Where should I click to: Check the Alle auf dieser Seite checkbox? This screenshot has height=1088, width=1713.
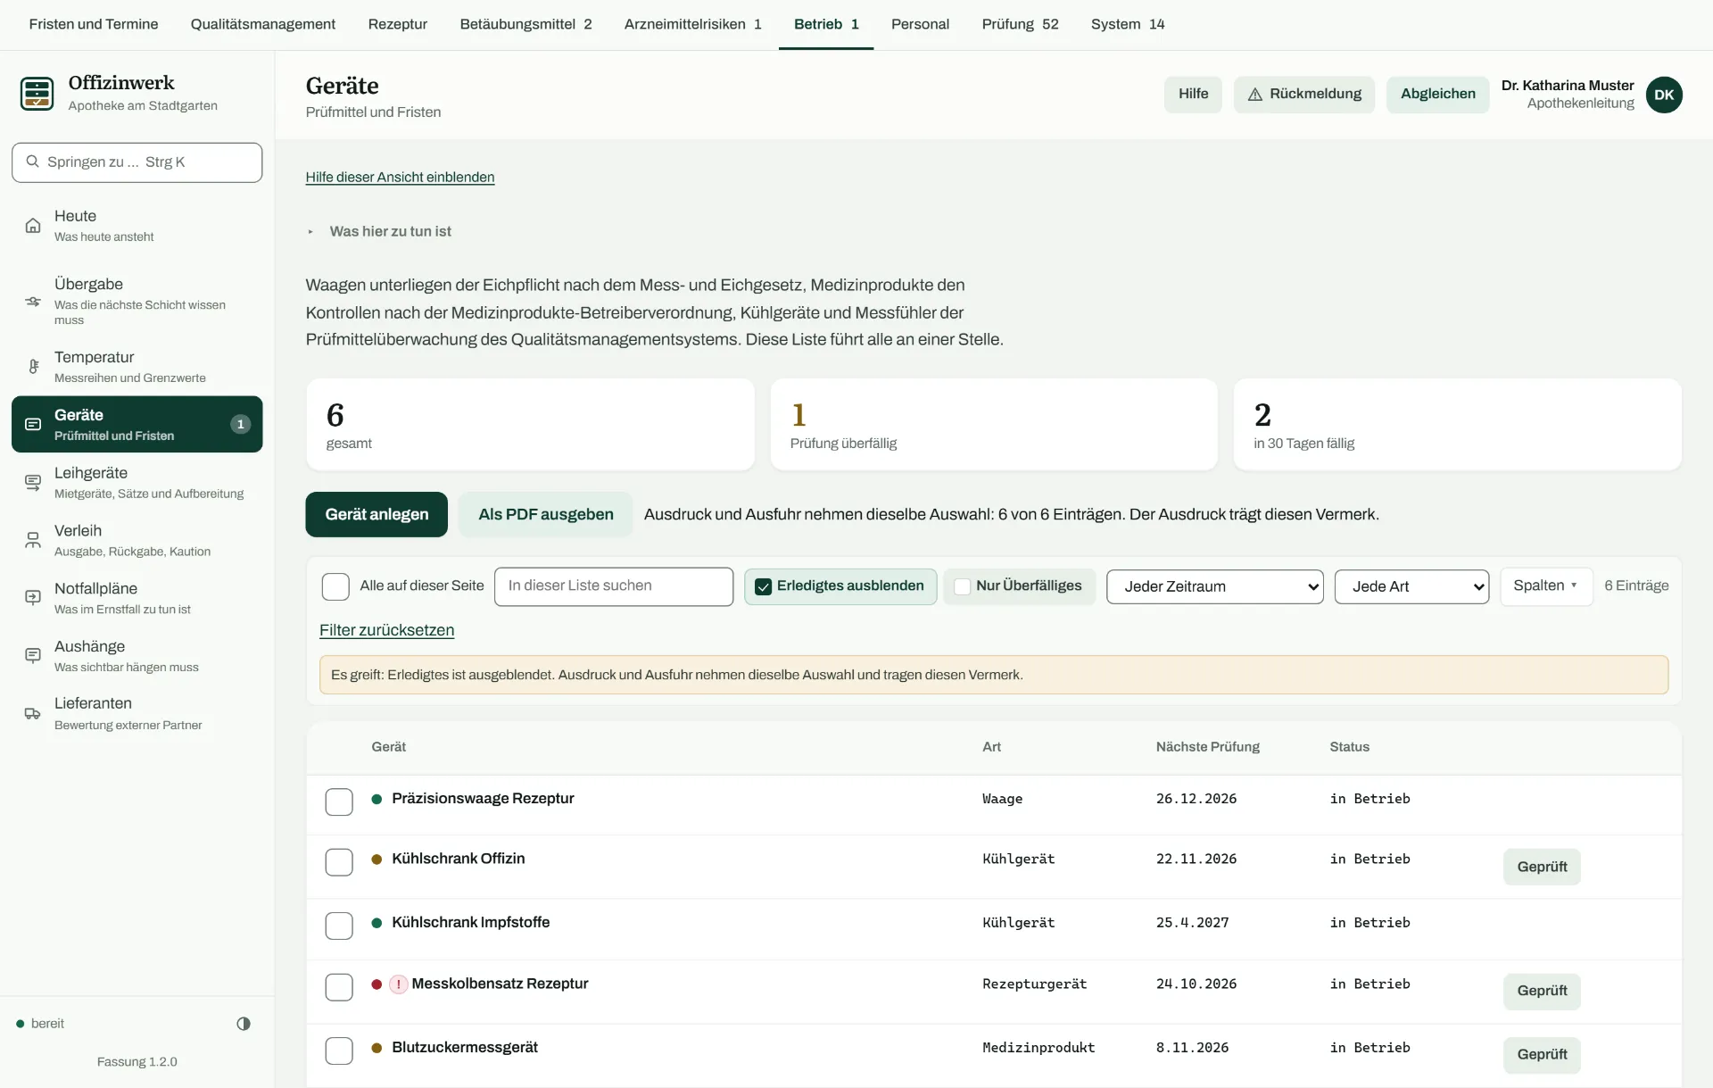335,586
